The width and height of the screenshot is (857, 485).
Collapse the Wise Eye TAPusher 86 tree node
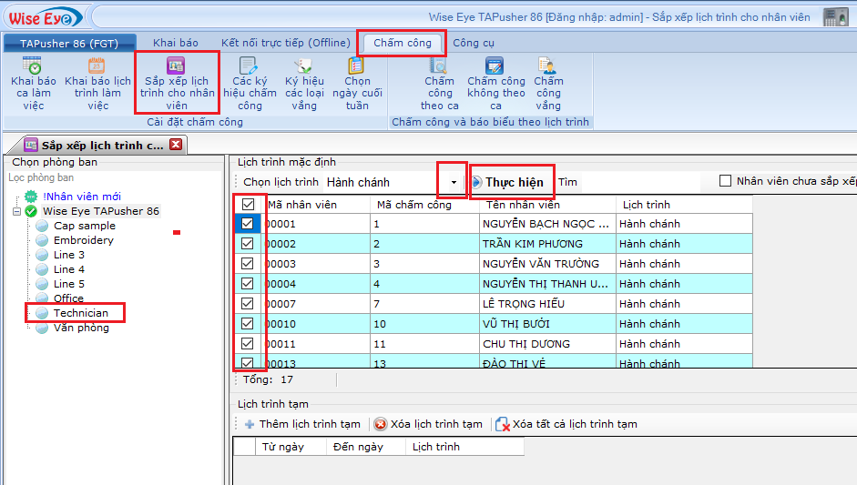tap(16, 211)
